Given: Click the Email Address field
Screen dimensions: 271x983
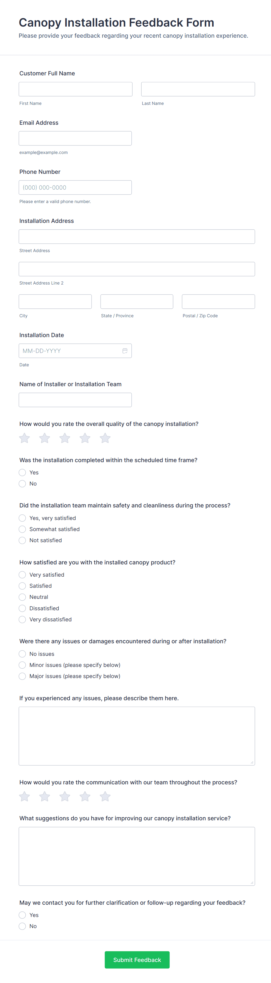Looking at the screenshot, I should 75,138.
